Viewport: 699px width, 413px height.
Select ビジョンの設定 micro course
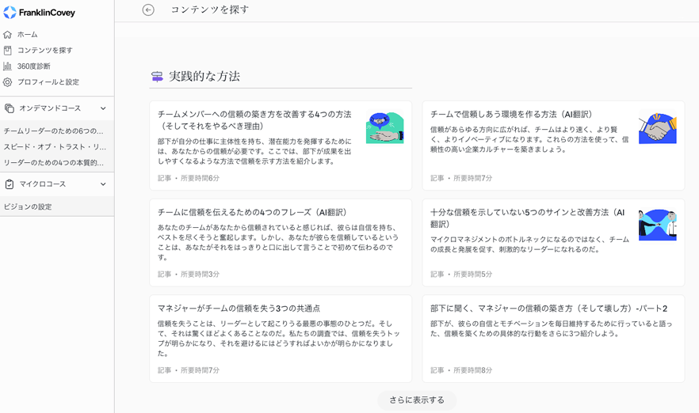(x=29, y=206)
